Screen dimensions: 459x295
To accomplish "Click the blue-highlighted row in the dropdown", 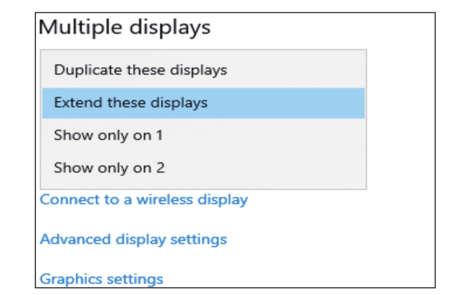I will [203, 103].
